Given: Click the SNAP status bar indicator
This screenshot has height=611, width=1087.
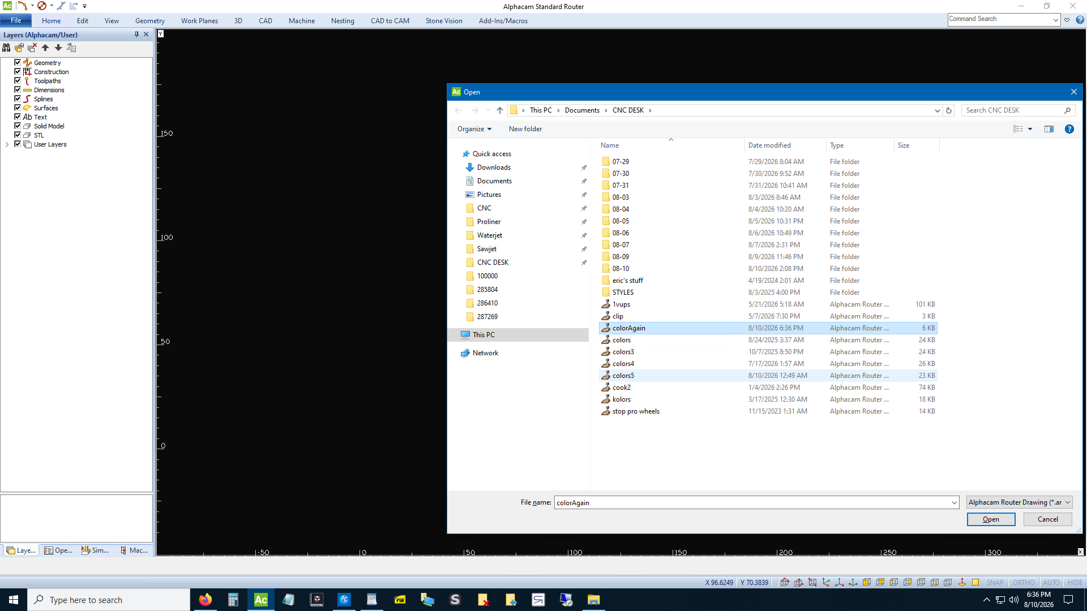Looking at the screenshot, I should 995,583.
